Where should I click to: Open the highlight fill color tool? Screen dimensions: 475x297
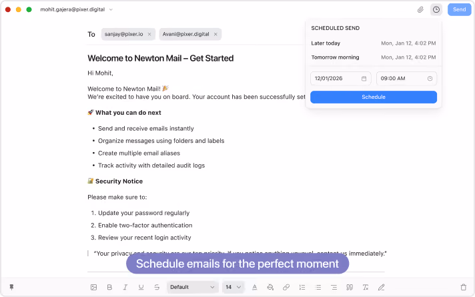[x=270, y=287]
